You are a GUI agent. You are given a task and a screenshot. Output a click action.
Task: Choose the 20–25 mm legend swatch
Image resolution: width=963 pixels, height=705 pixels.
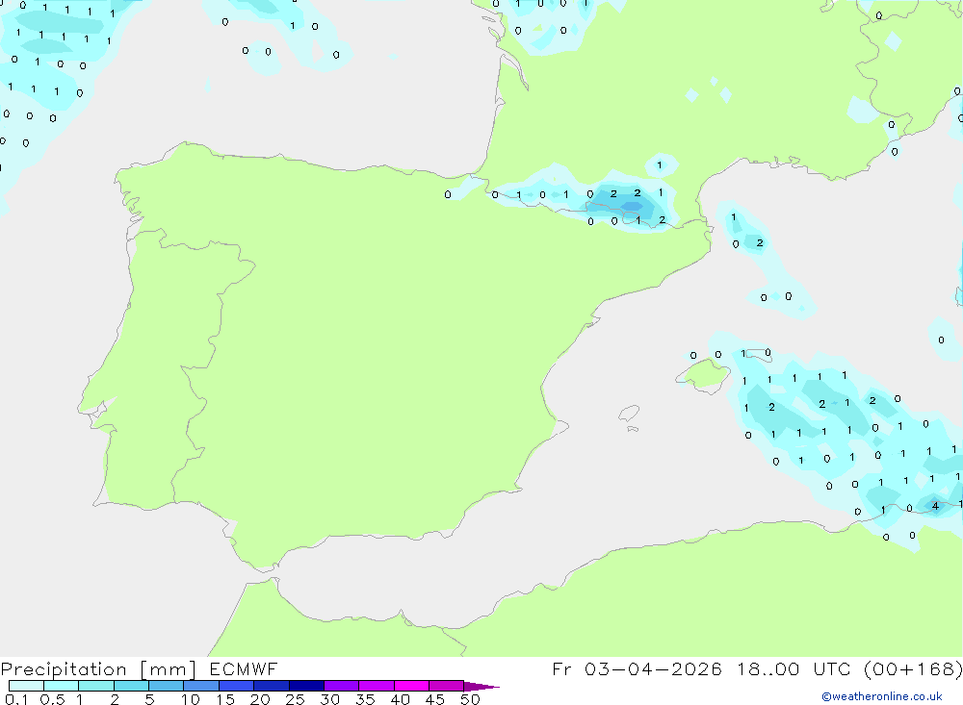(x=272, y=686)
